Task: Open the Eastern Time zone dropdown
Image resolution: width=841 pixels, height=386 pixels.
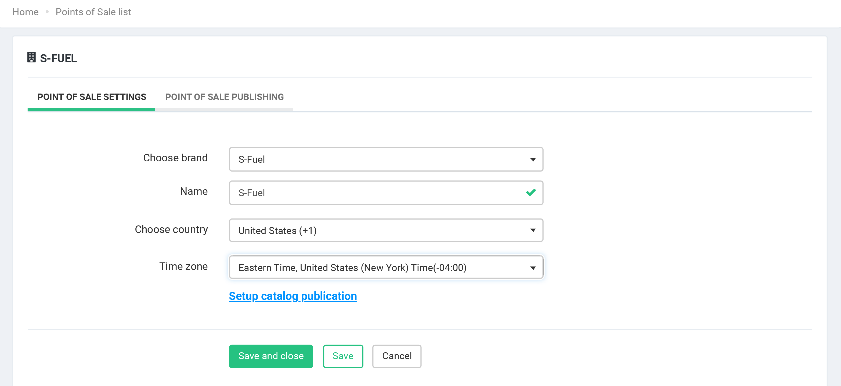Action: pos(379,268)
